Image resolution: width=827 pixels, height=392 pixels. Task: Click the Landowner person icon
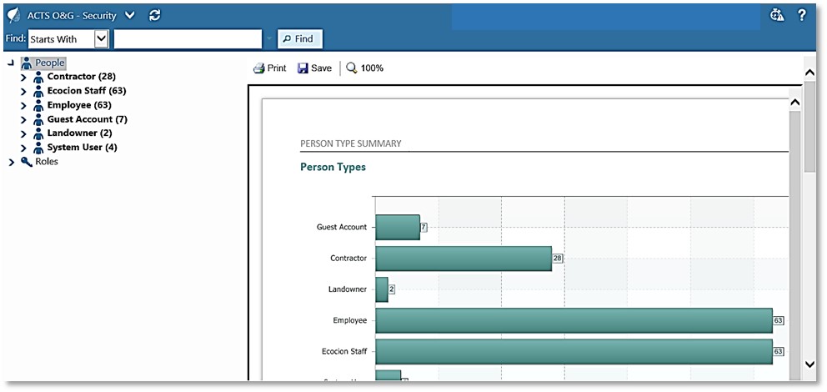[38, 134]
